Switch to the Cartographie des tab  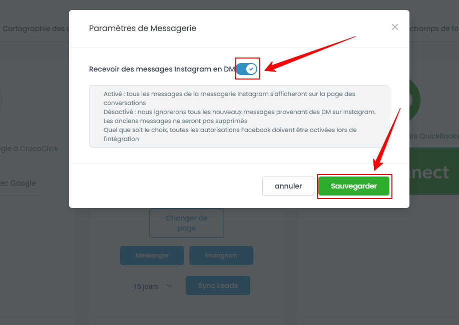coord(35,28)
